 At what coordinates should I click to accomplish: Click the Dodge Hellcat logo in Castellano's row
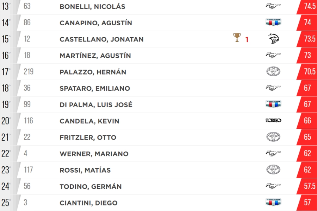tap(273, 39)
